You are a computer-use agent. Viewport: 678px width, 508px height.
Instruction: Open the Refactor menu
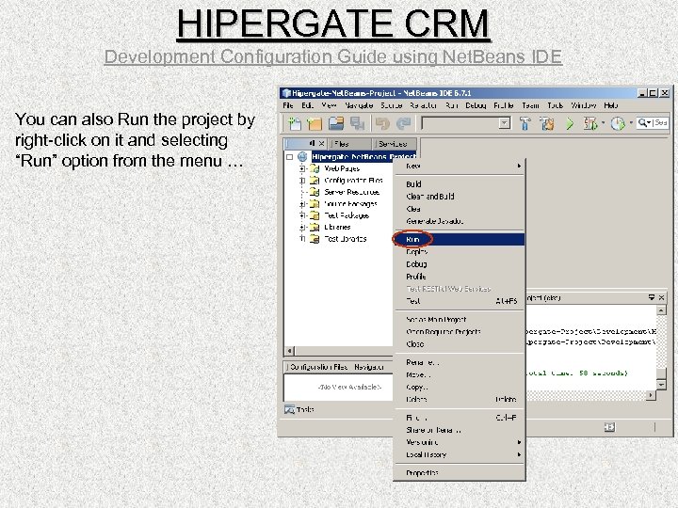coord(423,105)
